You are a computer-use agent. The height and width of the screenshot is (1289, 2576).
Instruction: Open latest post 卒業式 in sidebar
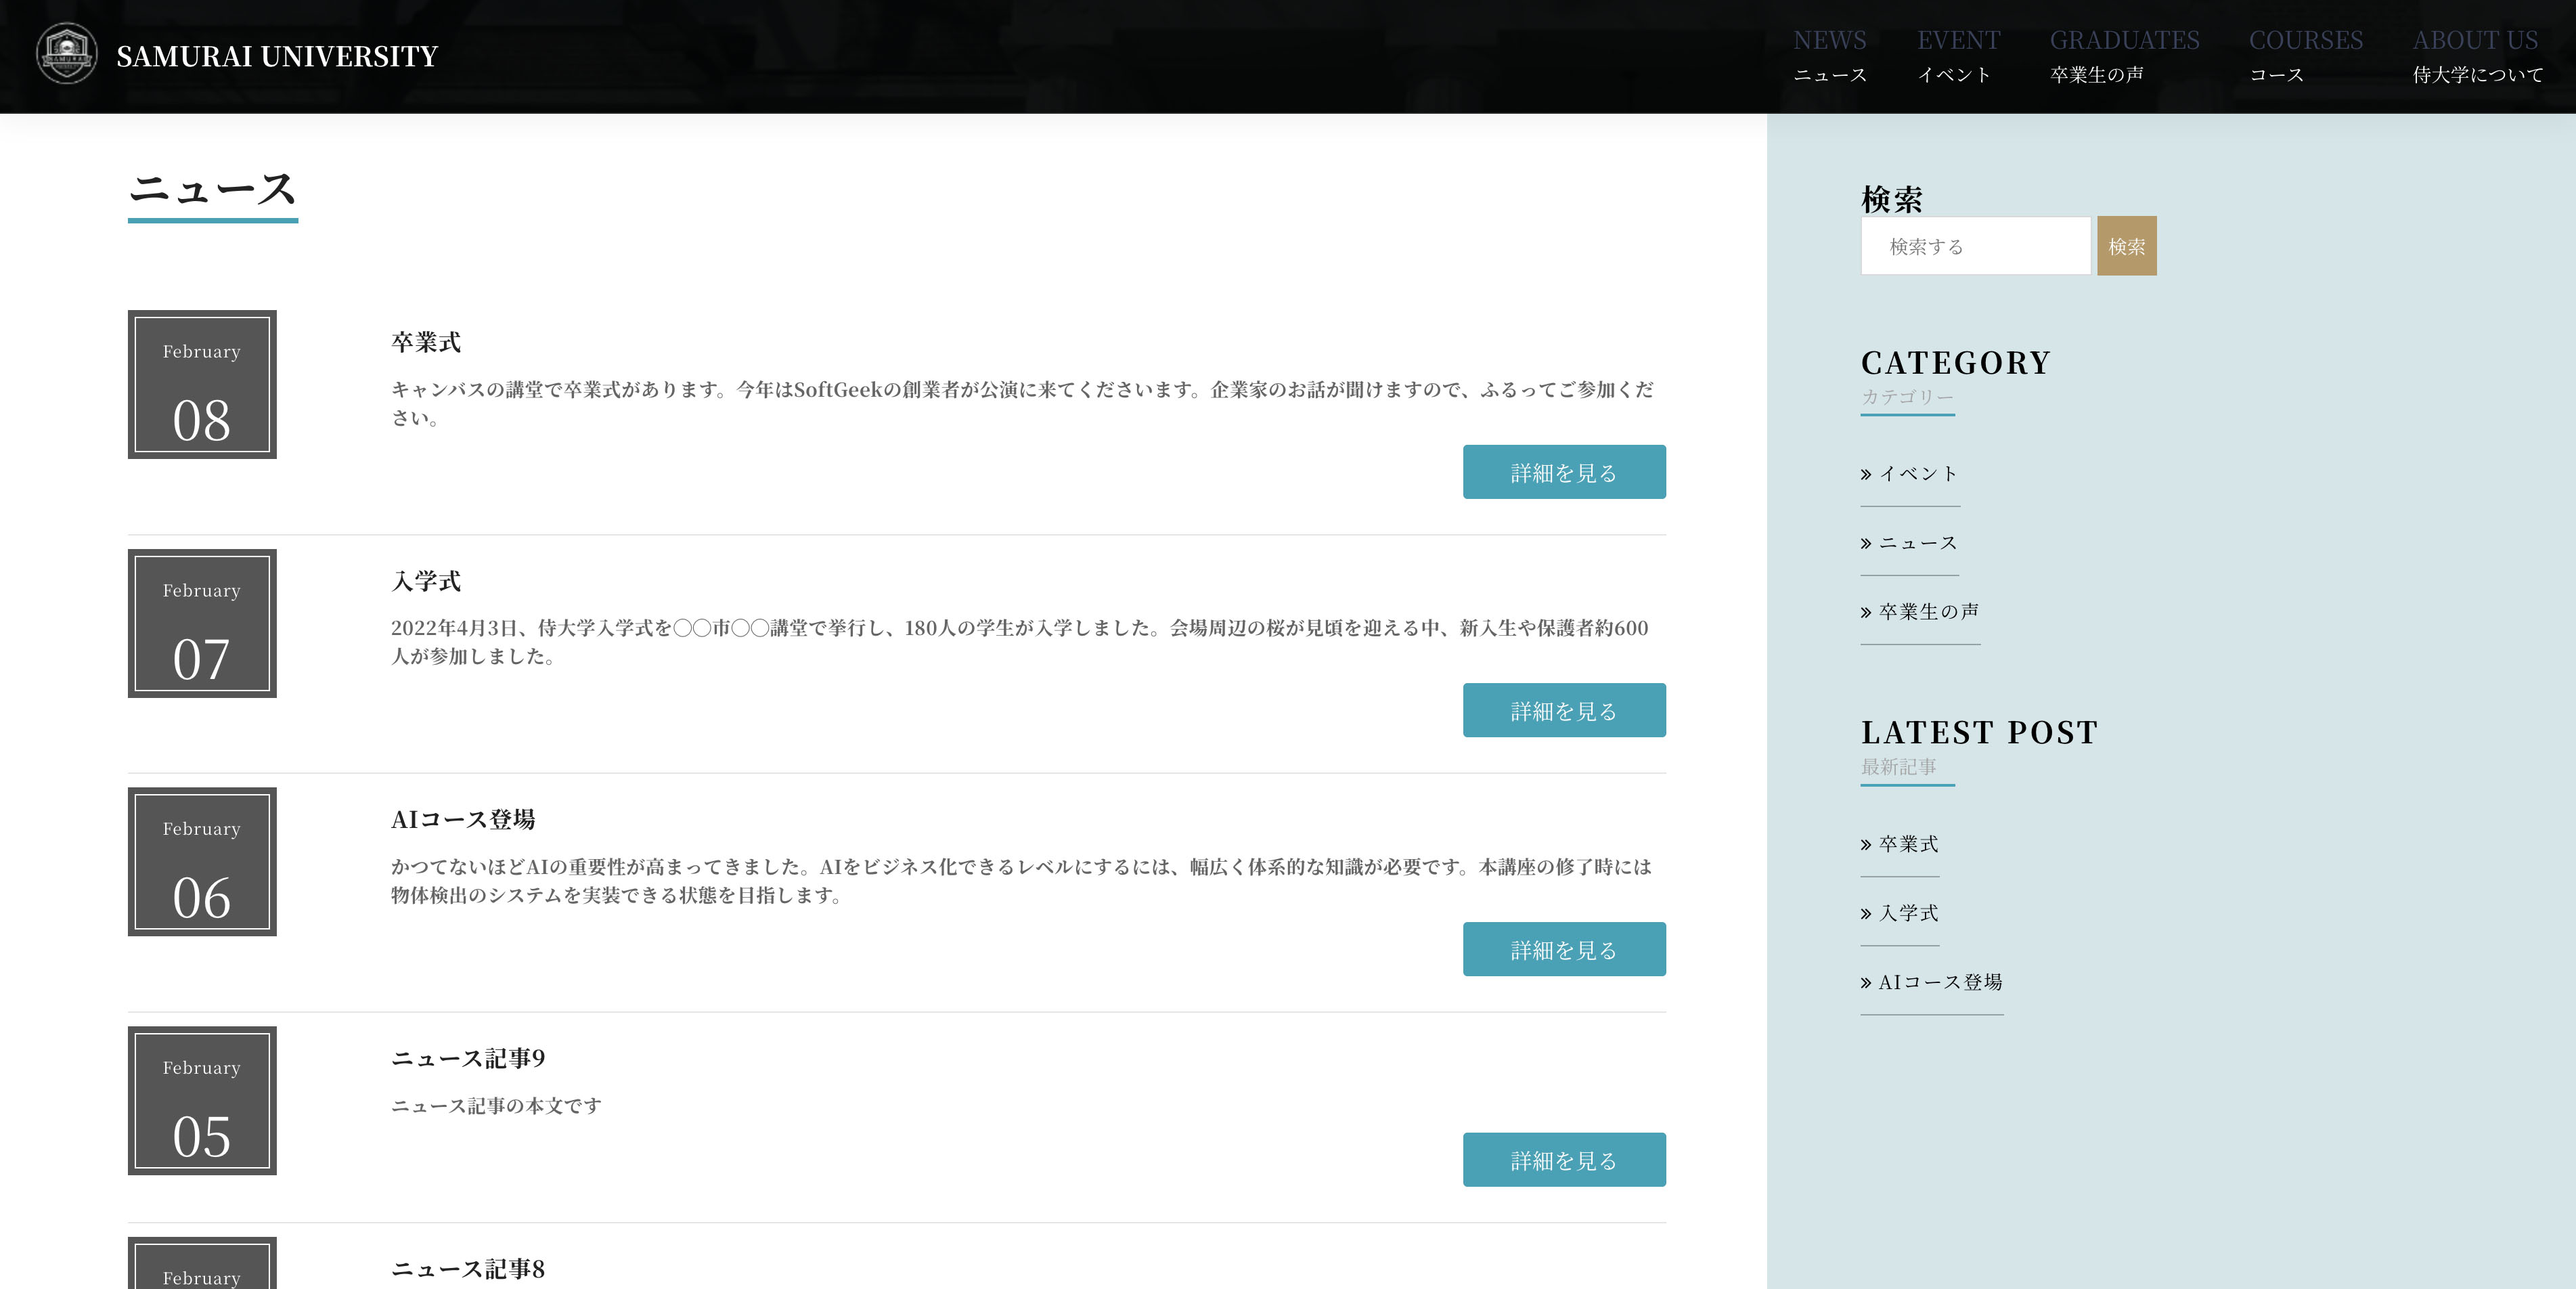[1899, 844]
